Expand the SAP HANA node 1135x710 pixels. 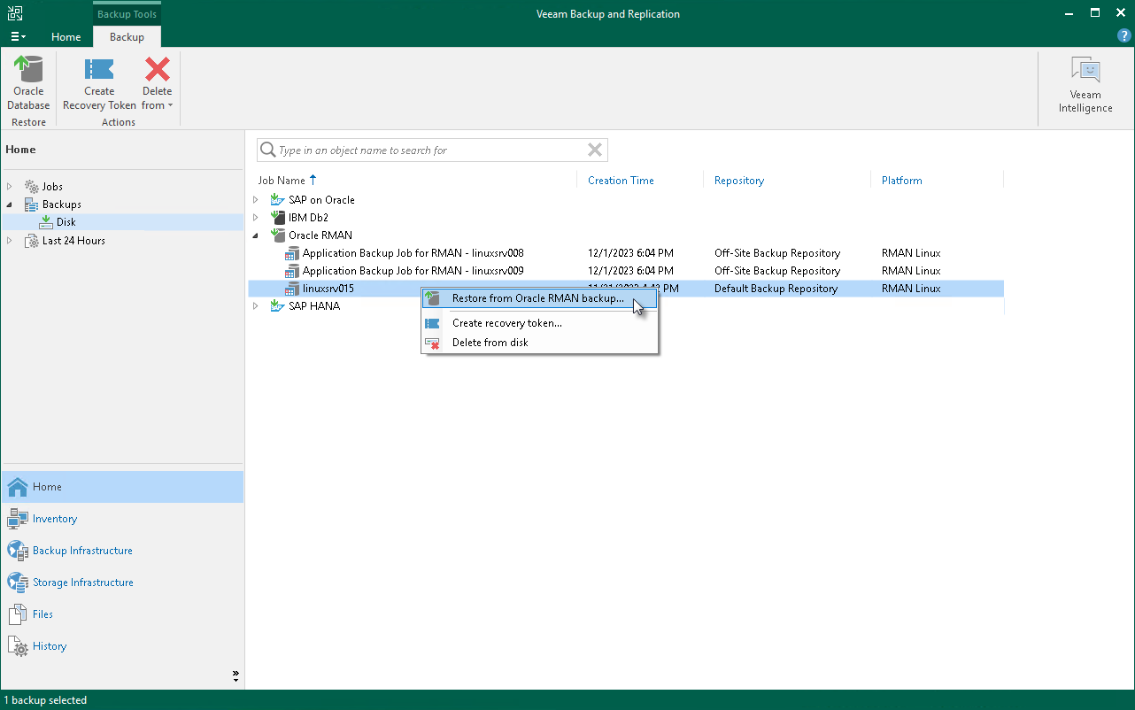[256, 306]
